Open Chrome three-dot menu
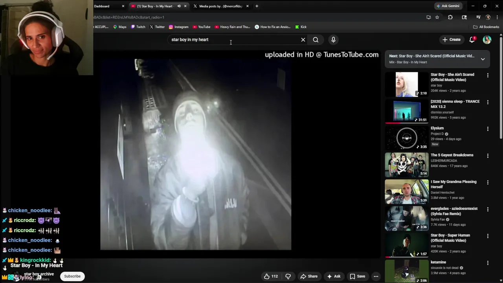503x283 pixels. pyautogui.click(x=497, y=17)
